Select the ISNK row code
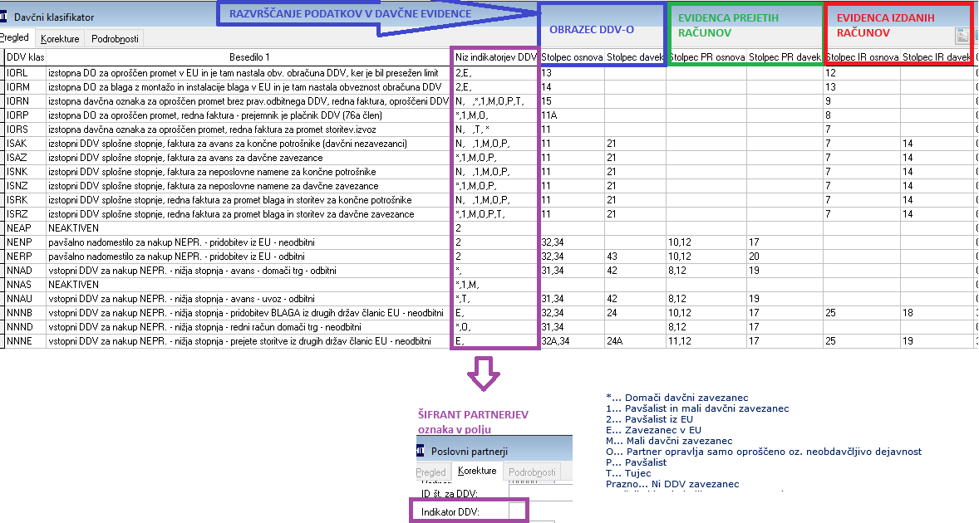979x523 pixels. point(17,171)
